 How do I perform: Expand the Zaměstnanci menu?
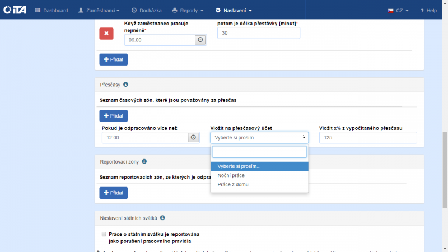click(x=101, y=11)
